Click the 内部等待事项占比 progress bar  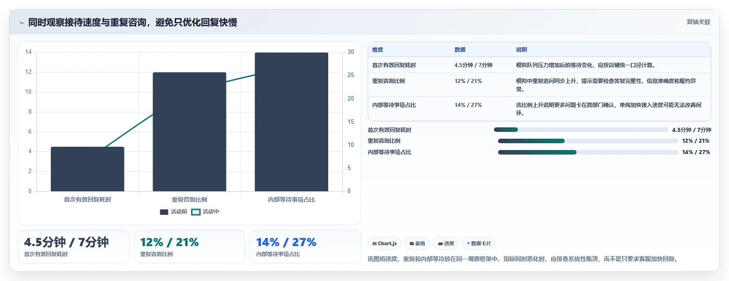[588, 152]
